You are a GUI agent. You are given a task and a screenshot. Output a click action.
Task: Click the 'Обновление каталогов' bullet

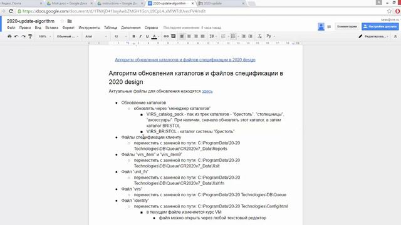click(x=143, y=102)
